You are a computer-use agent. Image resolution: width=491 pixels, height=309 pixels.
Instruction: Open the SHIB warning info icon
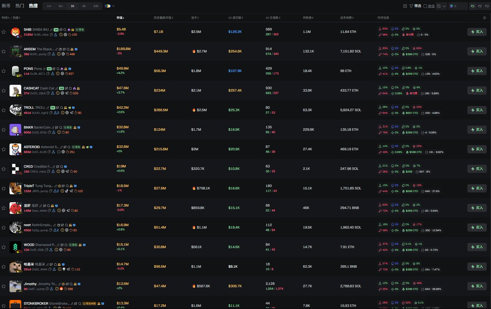61,35
